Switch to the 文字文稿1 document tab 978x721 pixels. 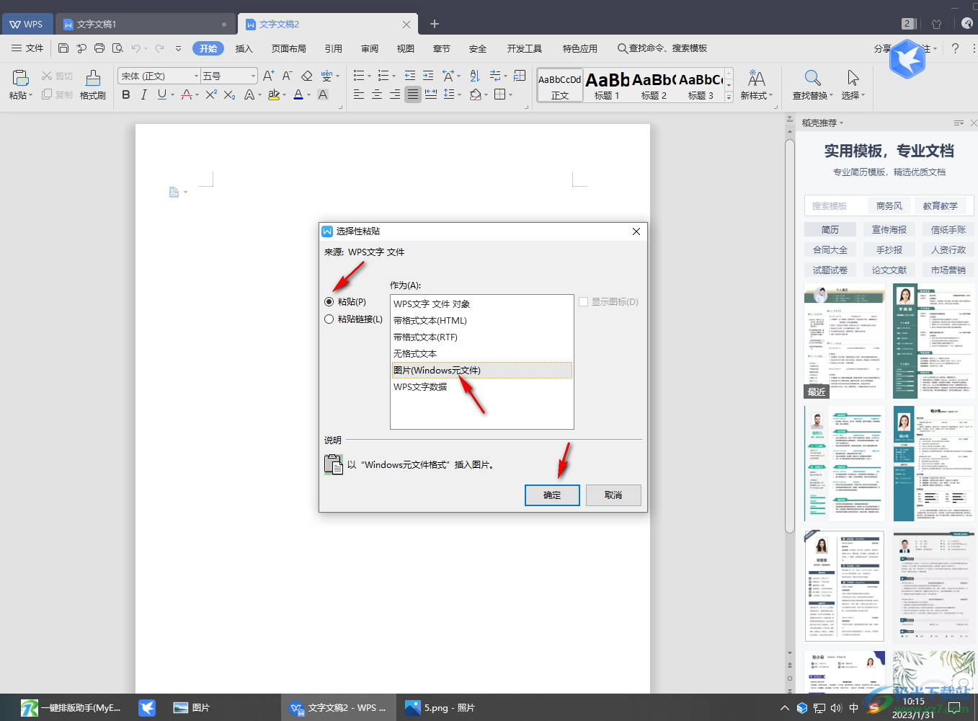[x=146, y=24]
